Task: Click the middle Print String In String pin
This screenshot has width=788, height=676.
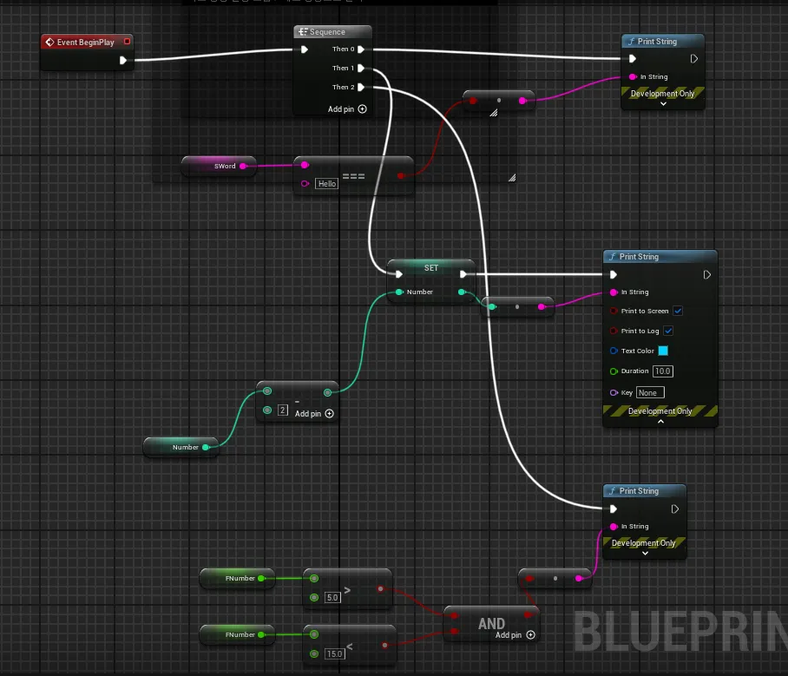Action: point(614,292)
